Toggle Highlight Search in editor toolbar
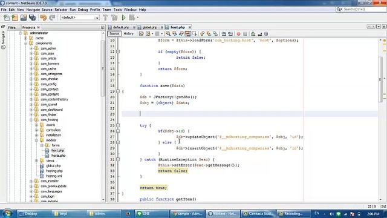Screen dimensions: 387x218 [x=188, y=34]
